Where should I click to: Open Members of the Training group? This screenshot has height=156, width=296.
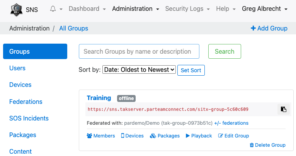[101, 136]
